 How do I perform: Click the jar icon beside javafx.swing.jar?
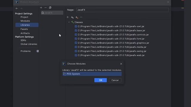76,51
